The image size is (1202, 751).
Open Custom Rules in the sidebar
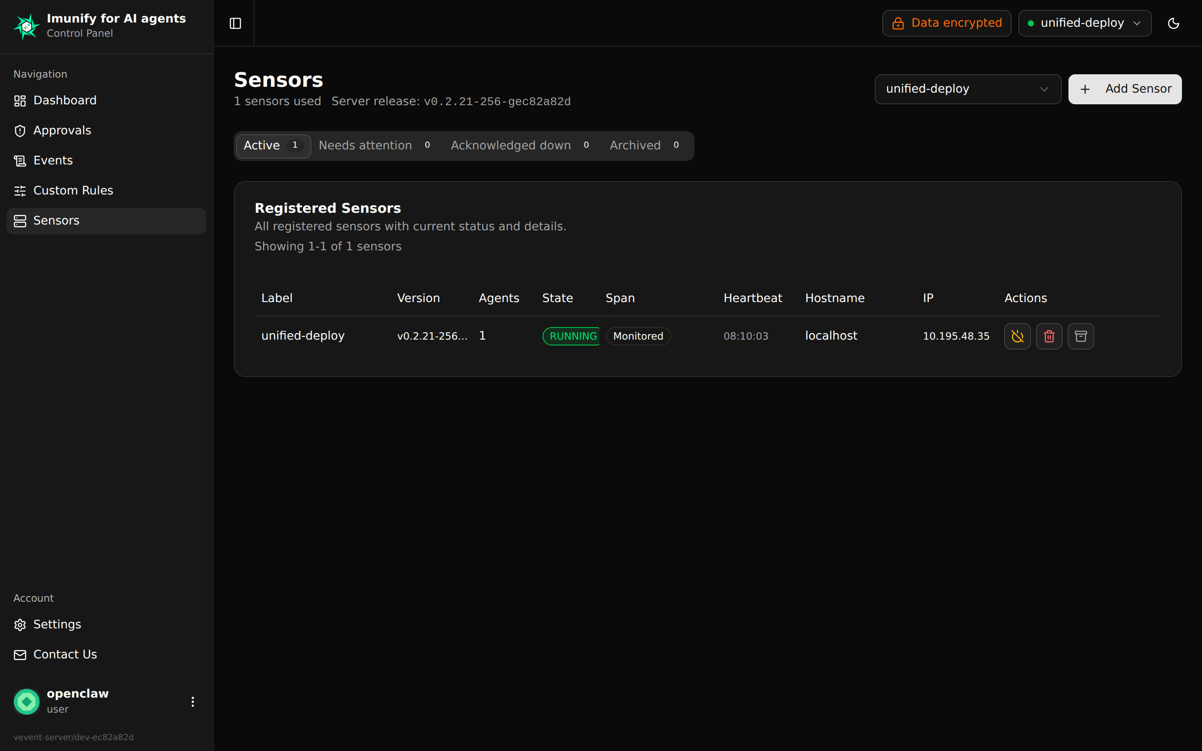pos(106,191)
